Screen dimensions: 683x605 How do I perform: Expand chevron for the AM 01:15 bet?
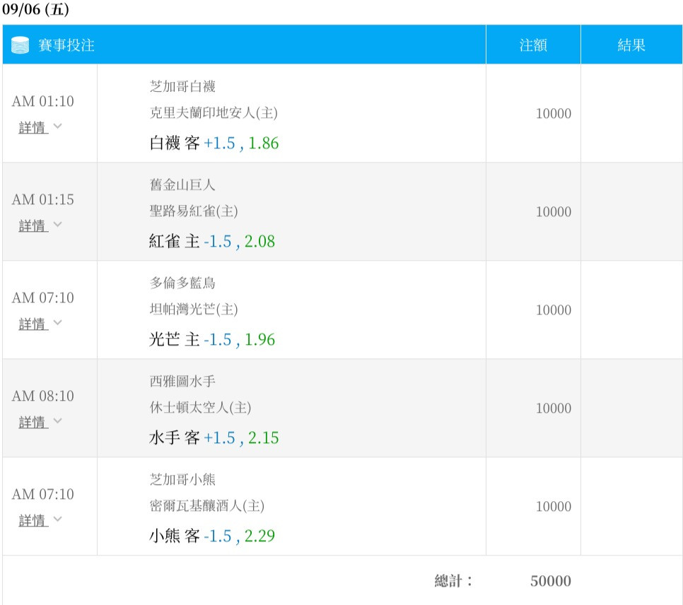(57, 225)
